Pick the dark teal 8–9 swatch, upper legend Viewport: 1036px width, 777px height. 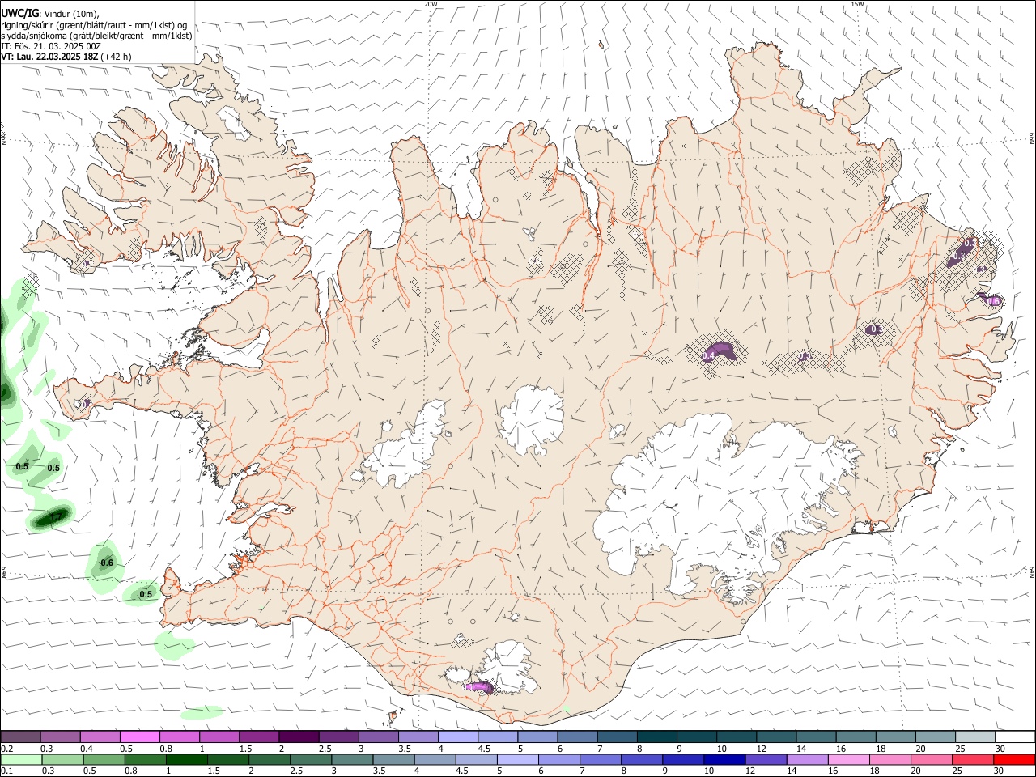657,737
